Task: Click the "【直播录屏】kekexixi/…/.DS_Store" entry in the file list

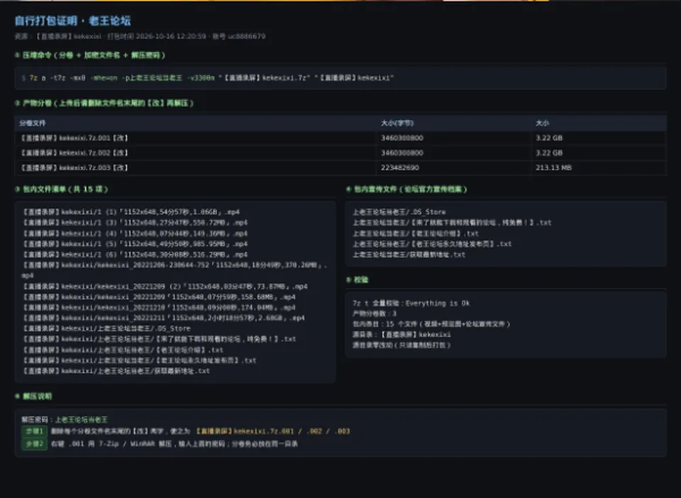Action: 106,328
